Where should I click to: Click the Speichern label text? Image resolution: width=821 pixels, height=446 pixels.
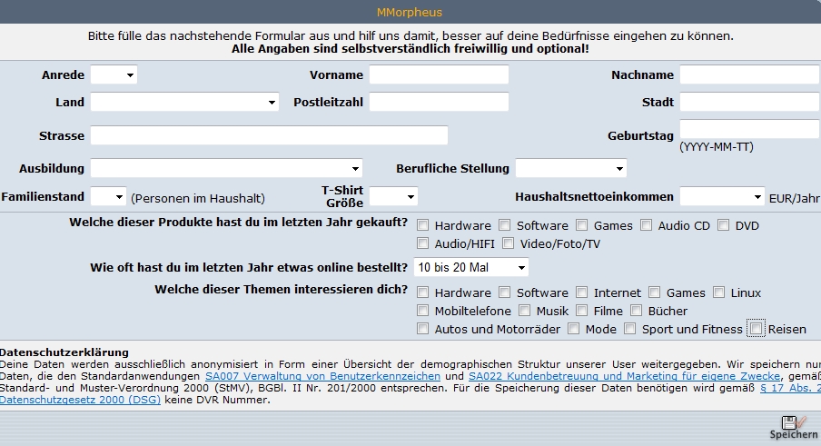click(x=793, y=434)
